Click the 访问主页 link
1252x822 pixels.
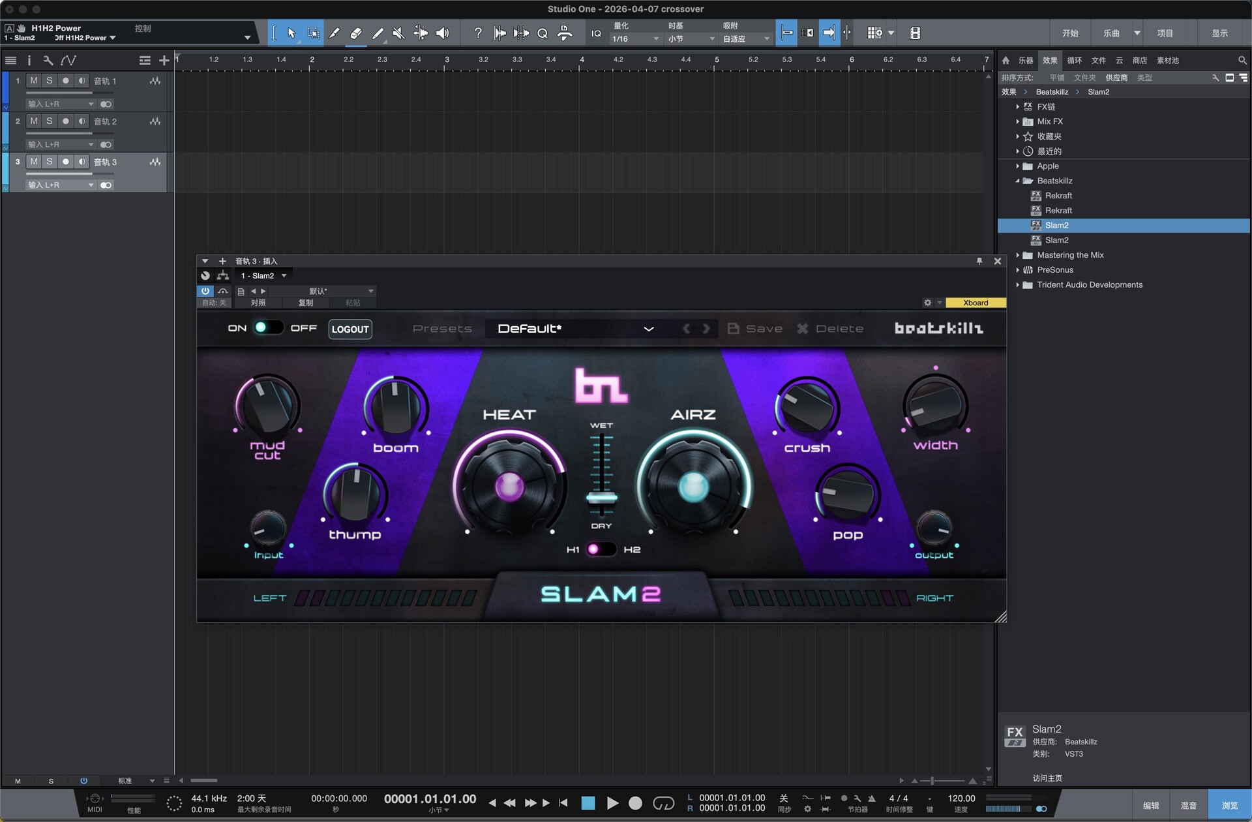pyautogui.click(x=1047, y=778)
